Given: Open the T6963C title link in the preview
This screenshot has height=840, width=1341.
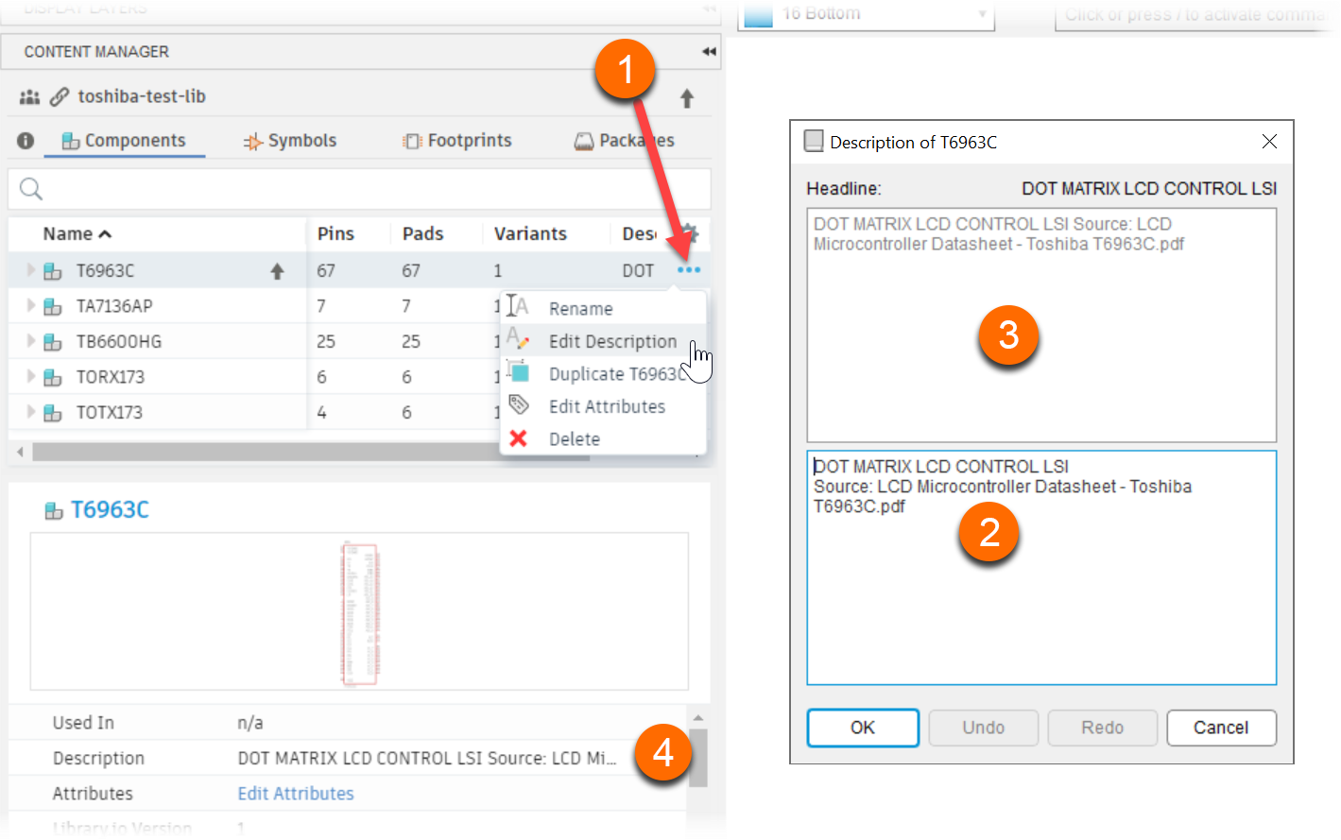Looking at the screenshot, I should click(x=110, y=510).
